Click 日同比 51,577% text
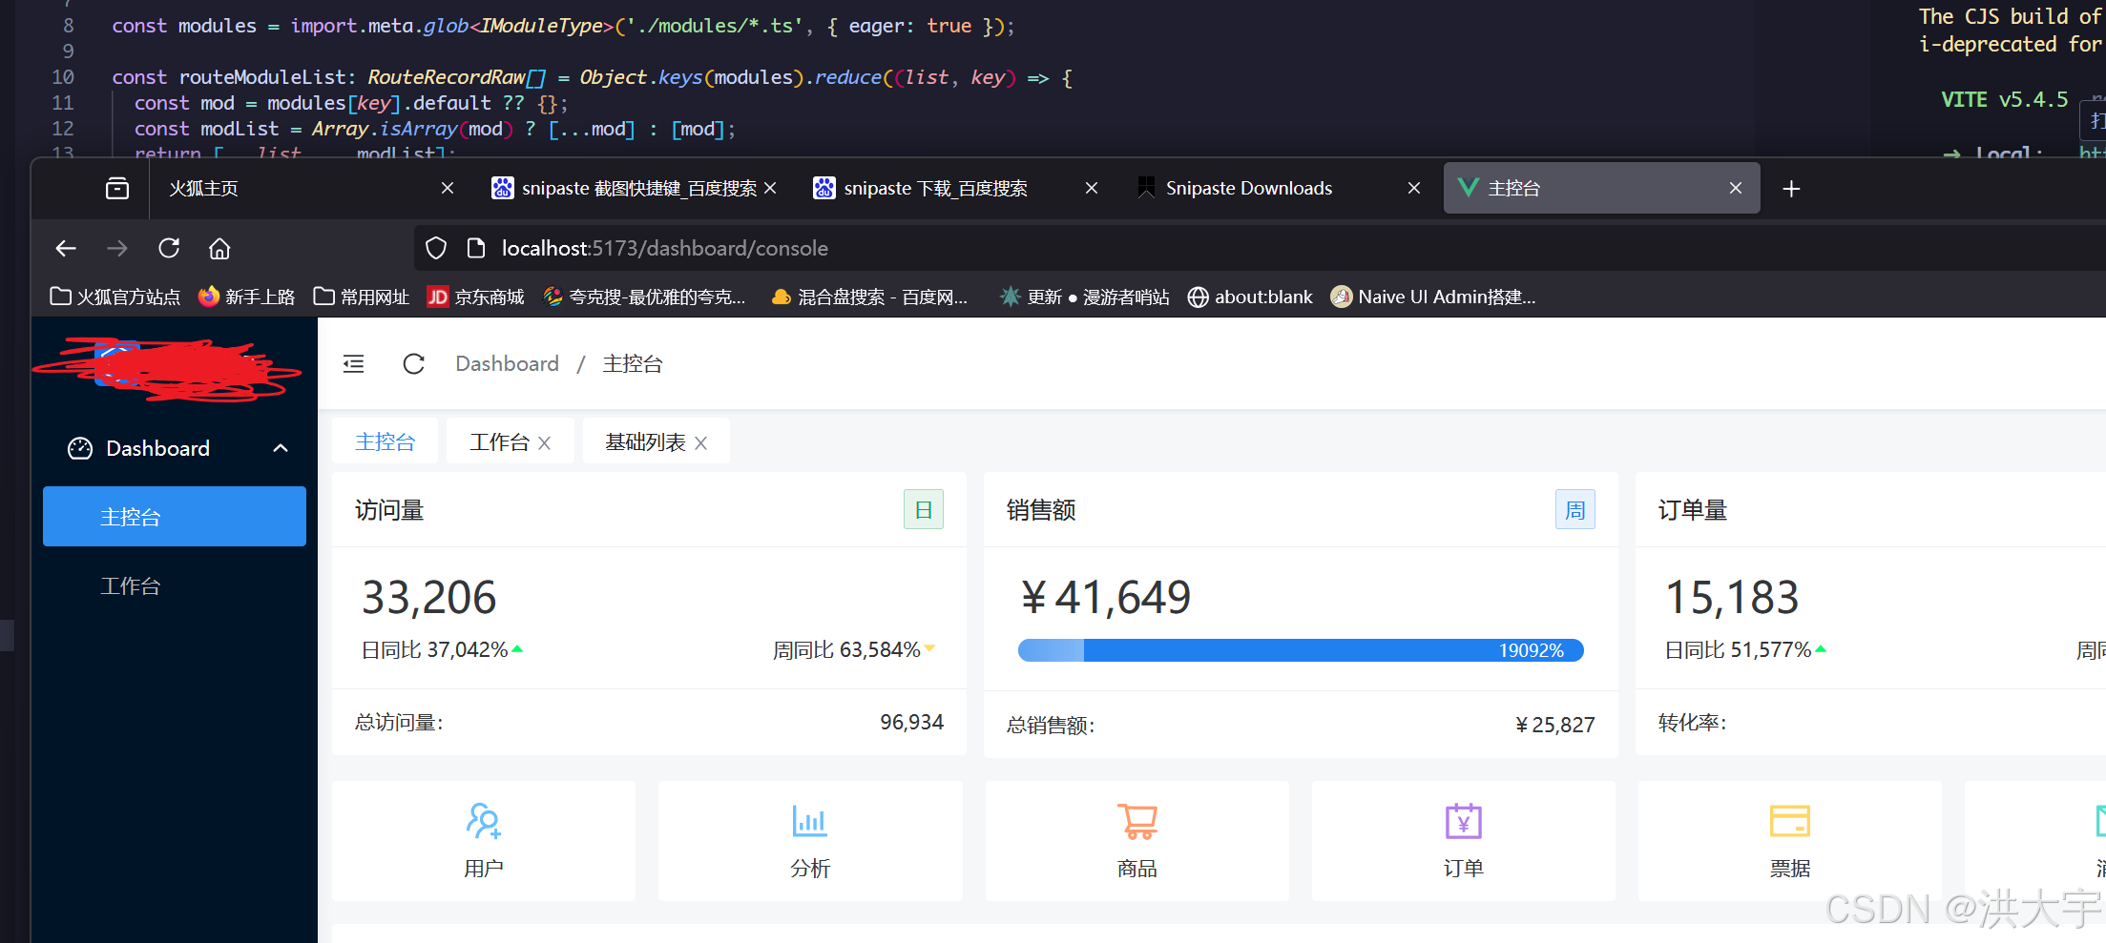 pos(1738,649)
